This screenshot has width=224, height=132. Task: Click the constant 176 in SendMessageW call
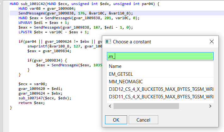(81, 13)
